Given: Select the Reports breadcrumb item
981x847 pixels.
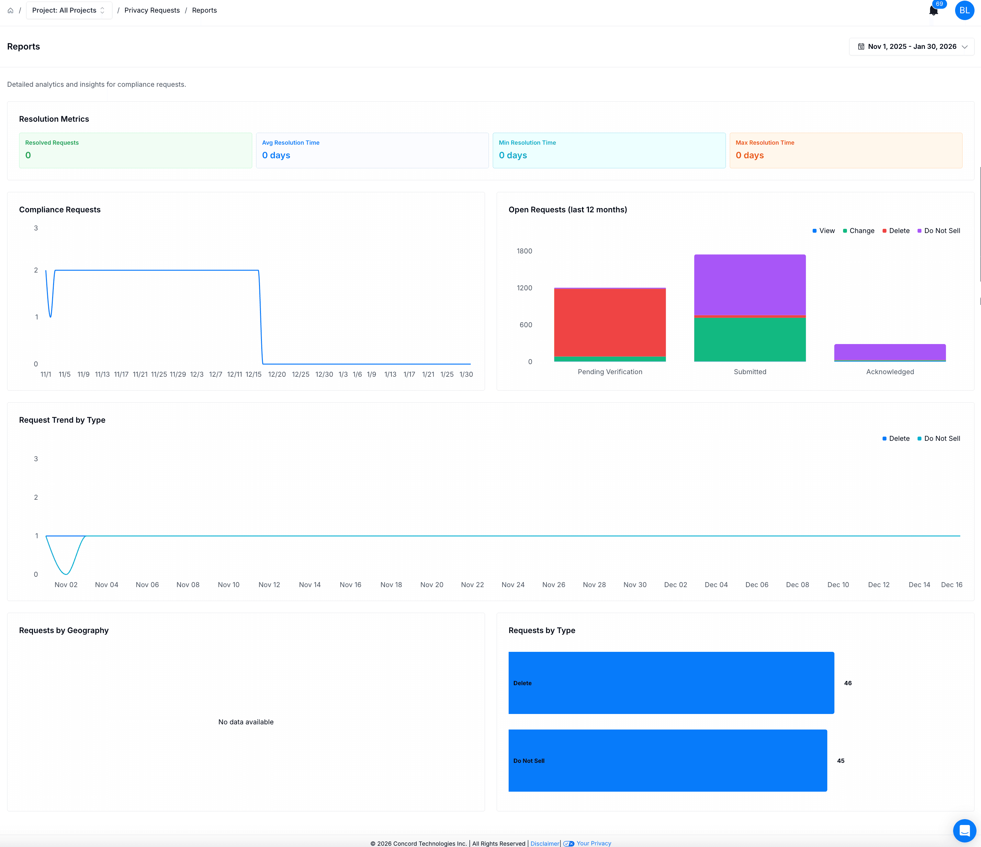Looking at the screenshot, I should (x=204, y=10).
